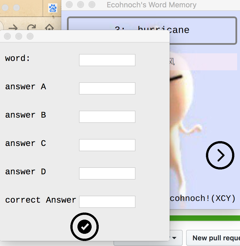Click the 'answer D' label
This screenshot has width=240, height=246.
coord(26,172)
